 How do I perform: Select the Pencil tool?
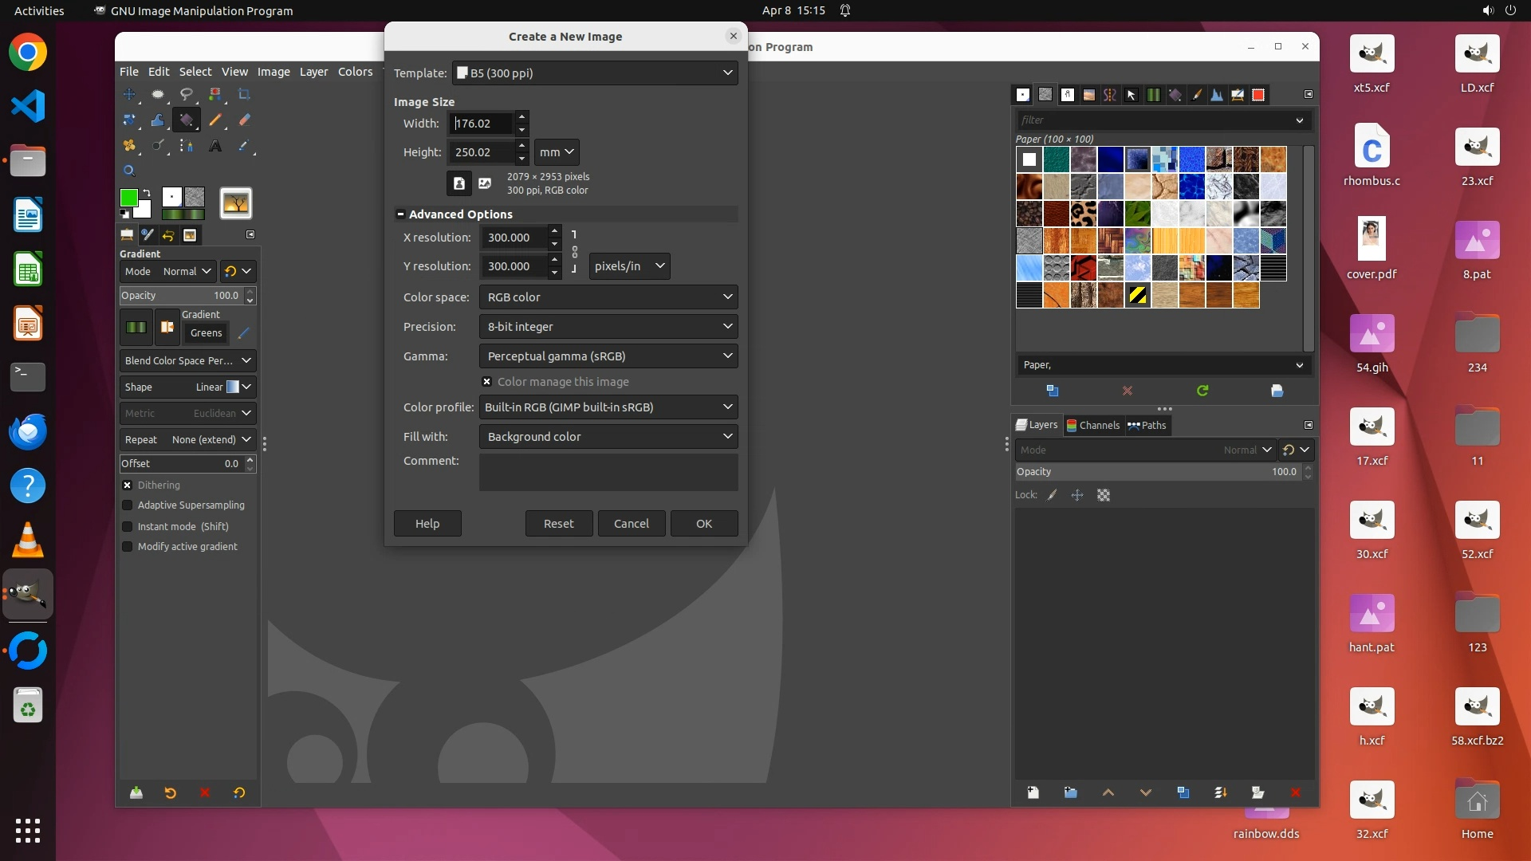215,120
